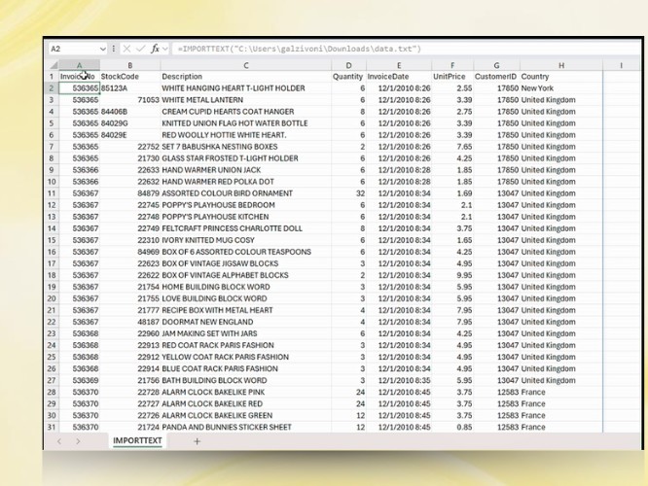Viewport: 648px width, 486px height.
Task: Click the Cancel X icon in formula bar
Action: tap(127, 49)
